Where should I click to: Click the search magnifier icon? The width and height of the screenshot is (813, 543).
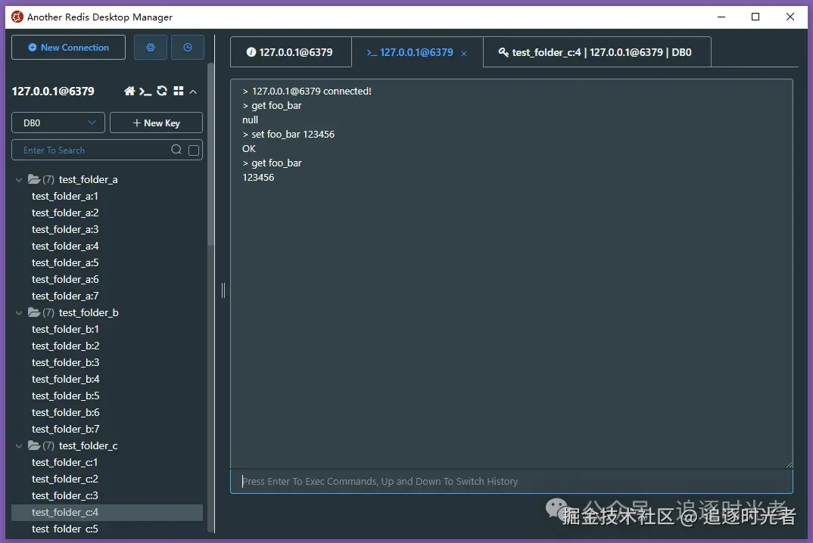click(176, 150)
